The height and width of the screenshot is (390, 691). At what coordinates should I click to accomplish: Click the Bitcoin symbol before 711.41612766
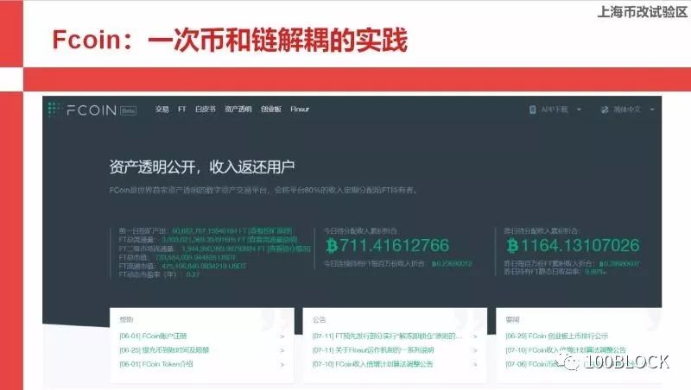pyautogui.click(x=332, y=245)
